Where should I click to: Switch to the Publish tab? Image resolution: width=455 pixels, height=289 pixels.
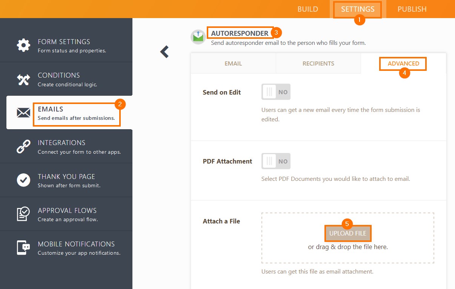[x=412, y=9]
